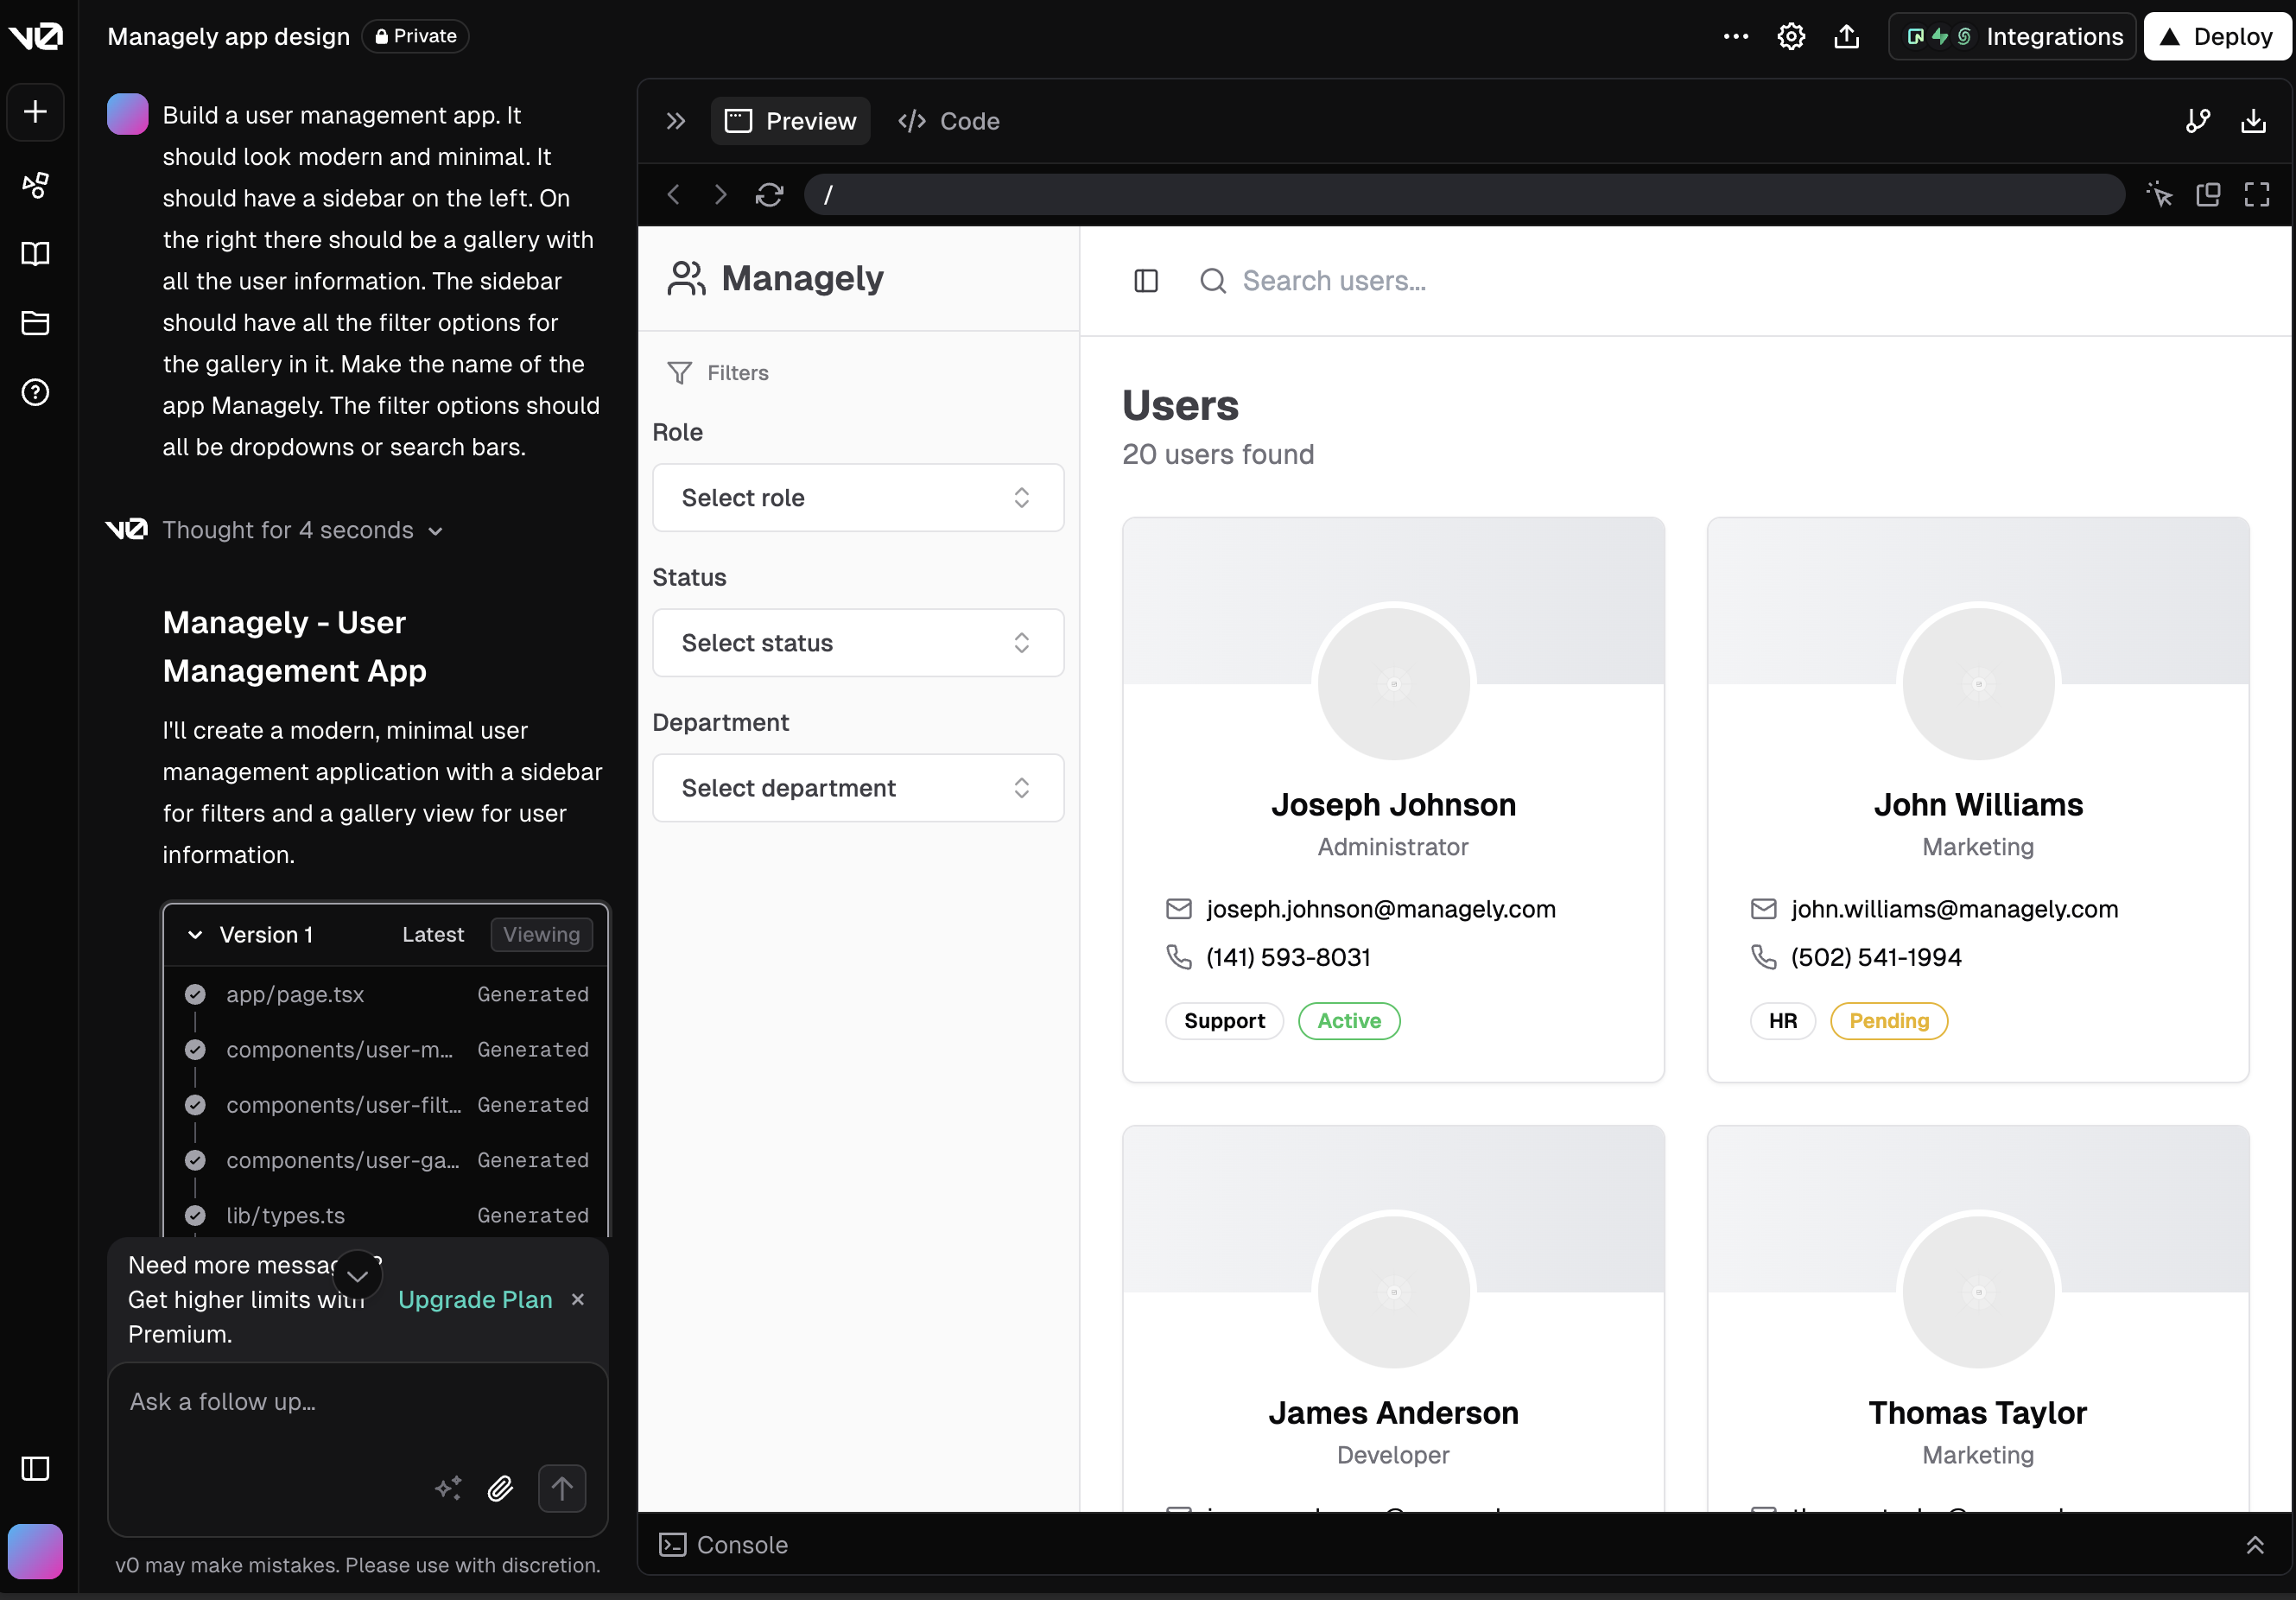Click the preview URL path field

[1464, 194]
